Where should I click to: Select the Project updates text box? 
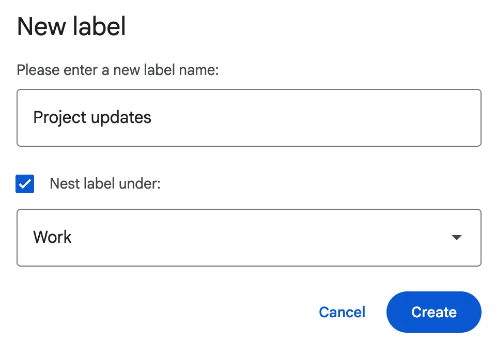pyautogui.click(x=249, y=118)
